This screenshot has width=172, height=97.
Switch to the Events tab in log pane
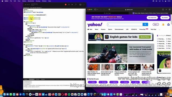[x=38, y=79]
